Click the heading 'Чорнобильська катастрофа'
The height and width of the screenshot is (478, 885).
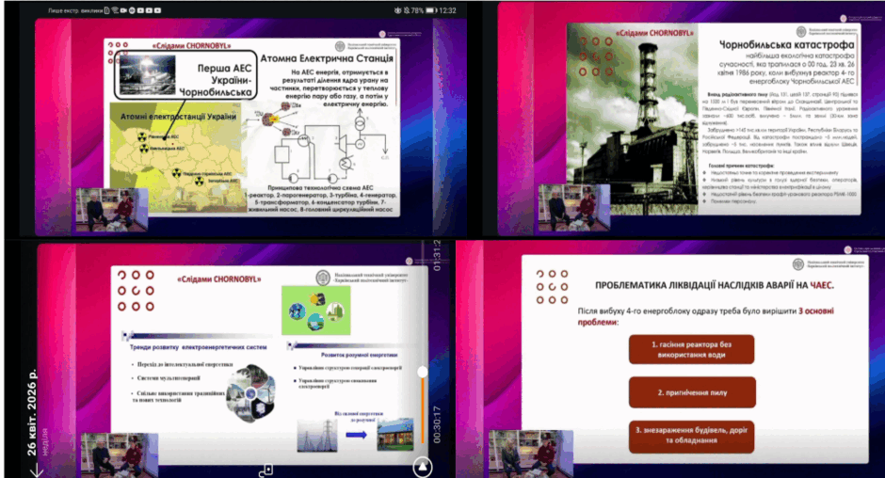(x=787, y=44)
